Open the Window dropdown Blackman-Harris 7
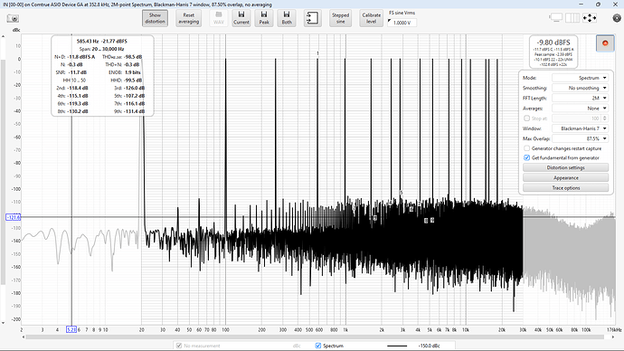This screenshot has height=351, width=624. click(x=580, y=128)
